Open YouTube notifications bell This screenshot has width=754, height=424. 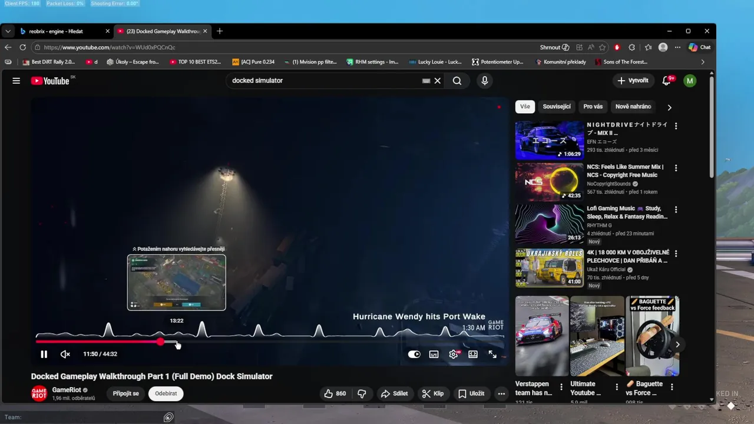point(666,81)
